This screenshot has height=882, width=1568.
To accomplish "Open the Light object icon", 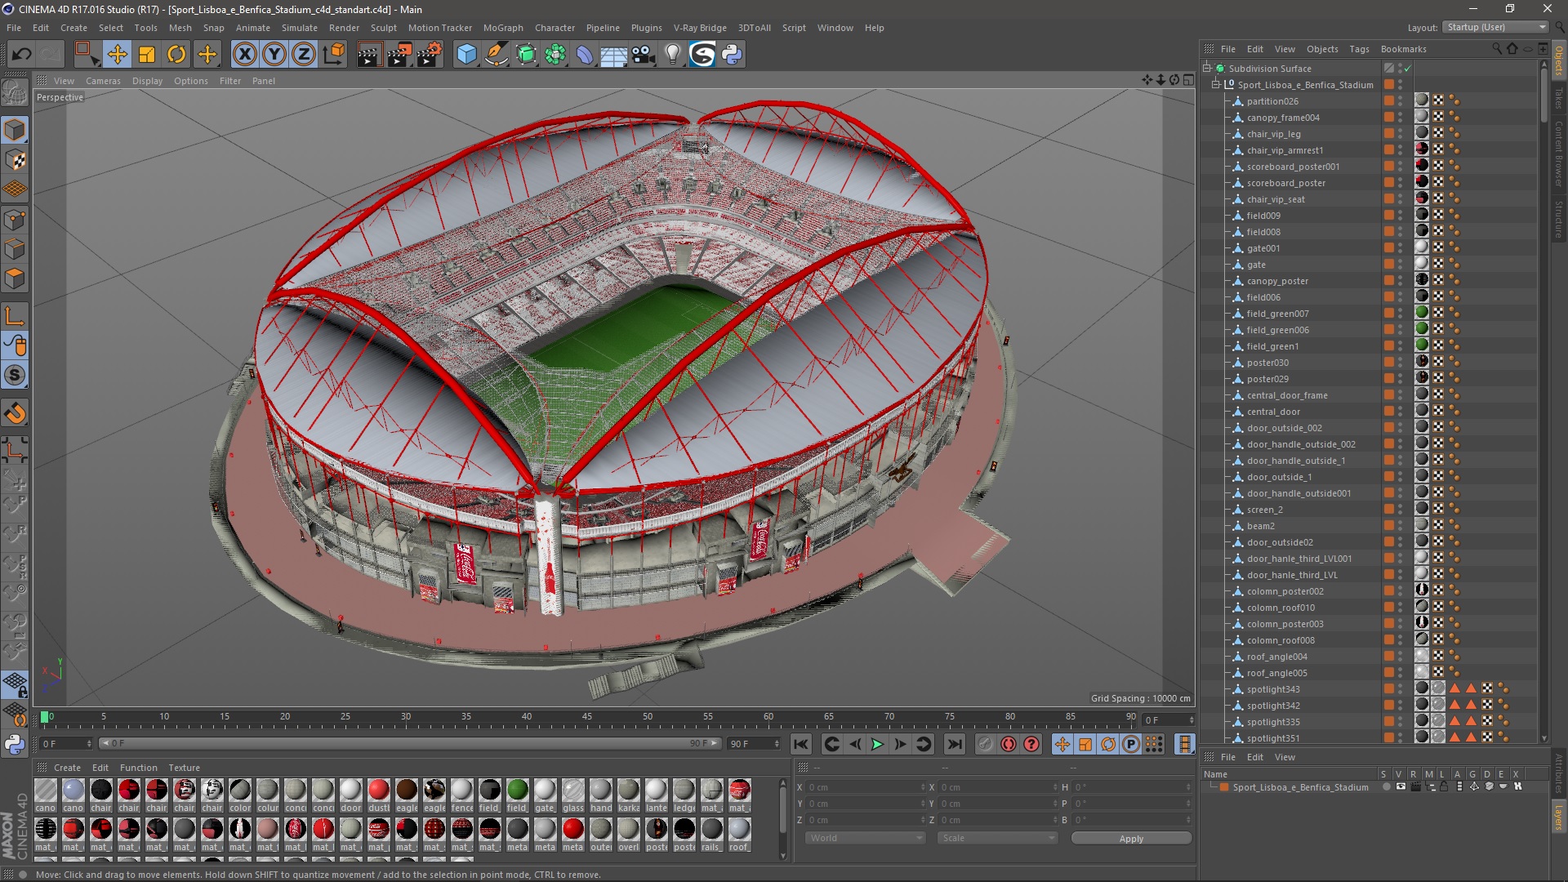I will coord(672,55).
